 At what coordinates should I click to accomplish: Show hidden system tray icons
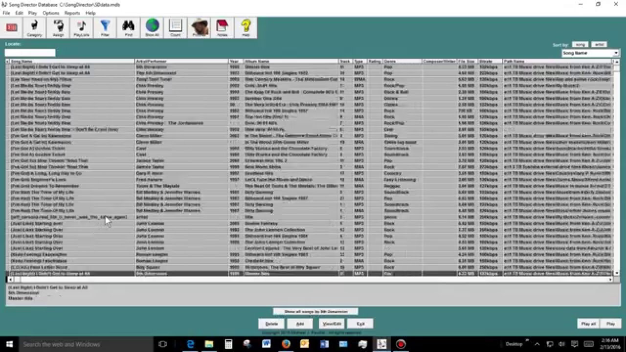537,344
